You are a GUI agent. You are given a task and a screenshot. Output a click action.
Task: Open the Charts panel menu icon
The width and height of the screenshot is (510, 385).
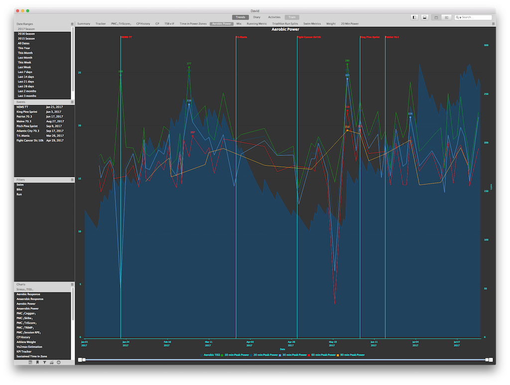point(72,284)
